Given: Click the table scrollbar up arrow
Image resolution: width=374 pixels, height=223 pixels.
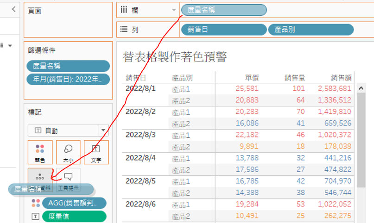Looking at the screenshot, I should 361,88.
